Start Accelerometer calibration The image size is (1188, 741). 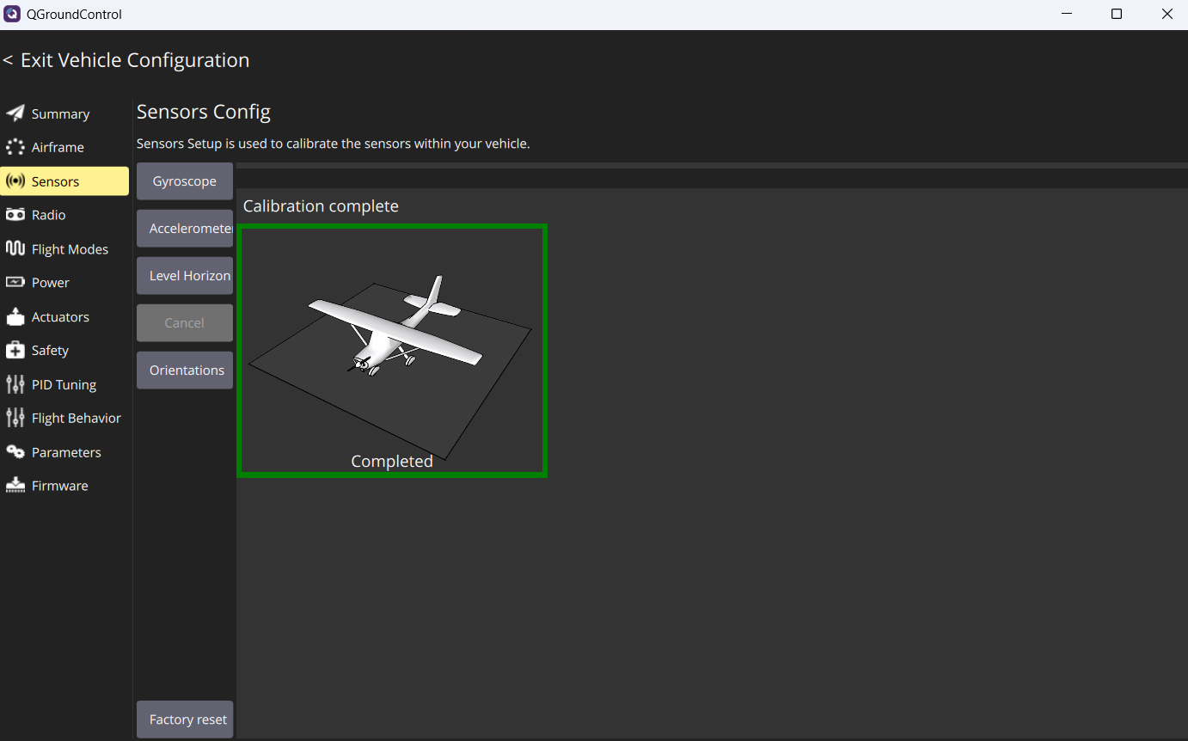185,229
